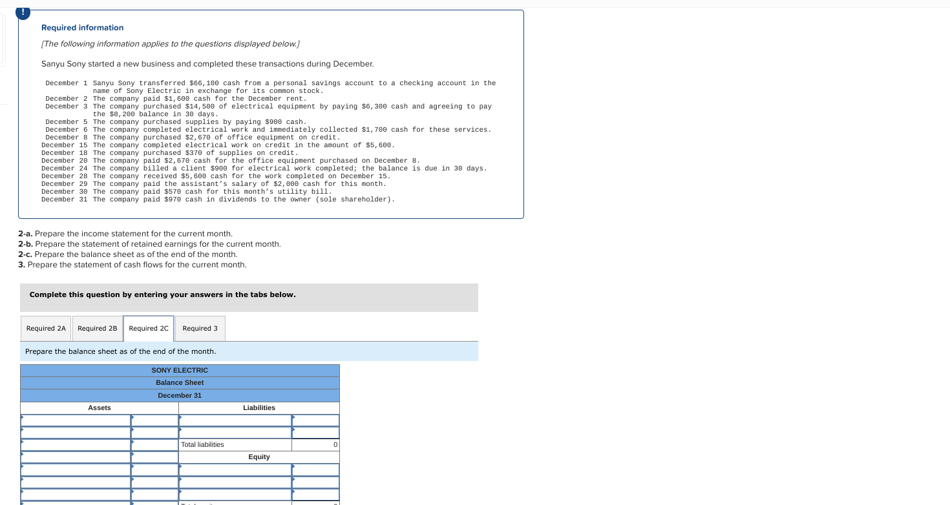The height and width of the screenshot is (505, 950).
Task: Click first liability amount field
Action: point(315,420)
